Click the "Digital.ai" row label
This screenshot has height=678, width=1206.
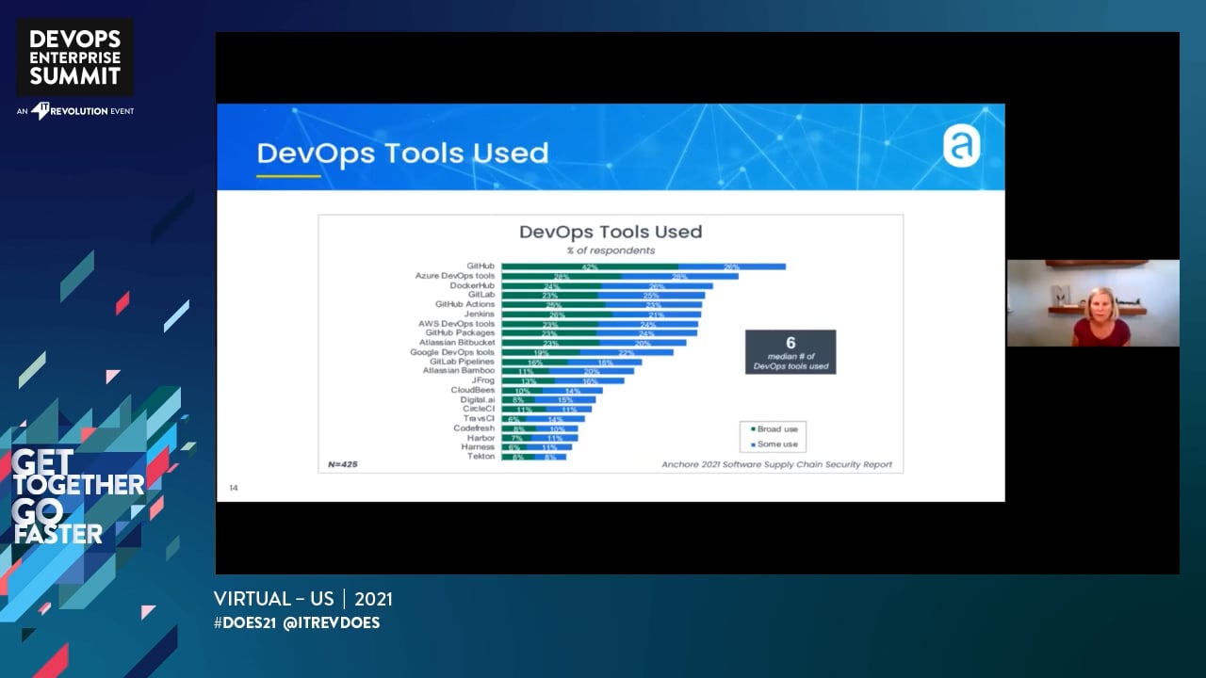[478, 399]
